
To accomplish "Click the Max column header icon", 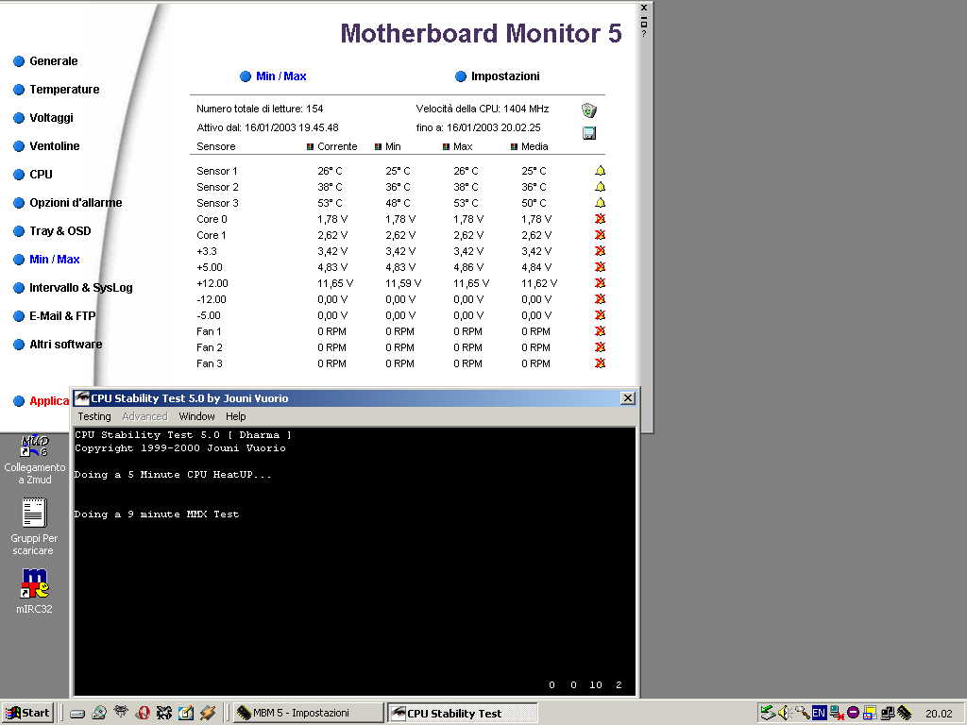I will (446, 146).
